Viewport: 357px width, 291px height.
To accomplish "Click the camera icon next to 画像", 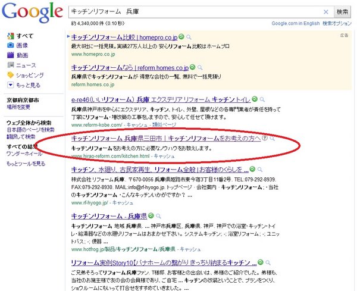I will point(11,45).
